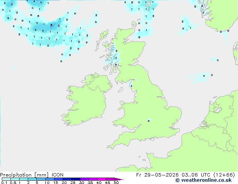Click the 25–30 mm dark blue legend swatch
The image size is (238, 184).
[75, 179]
